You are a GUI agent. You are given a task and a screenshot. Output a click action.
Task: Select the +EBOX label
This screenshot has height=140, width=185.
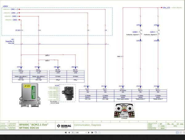[x=5, y=6]
